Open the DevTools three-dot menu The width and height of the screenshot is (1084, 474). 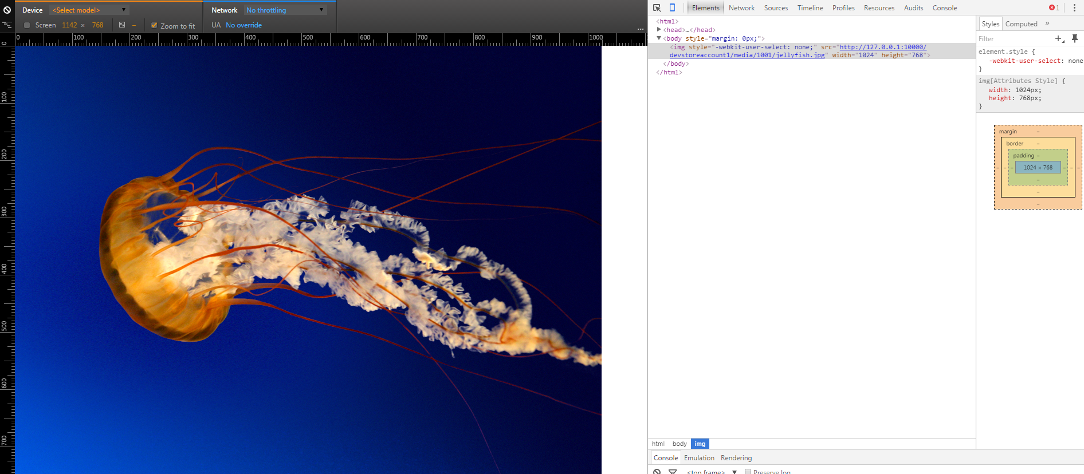pyautogui.click(x=1074, y=7)
